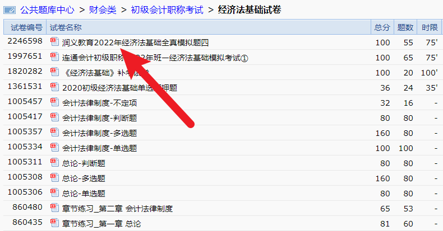Click paper icon for 总论-多选题
The width and height of the screenshot is (443, 231).
click(x=54, y=178)
